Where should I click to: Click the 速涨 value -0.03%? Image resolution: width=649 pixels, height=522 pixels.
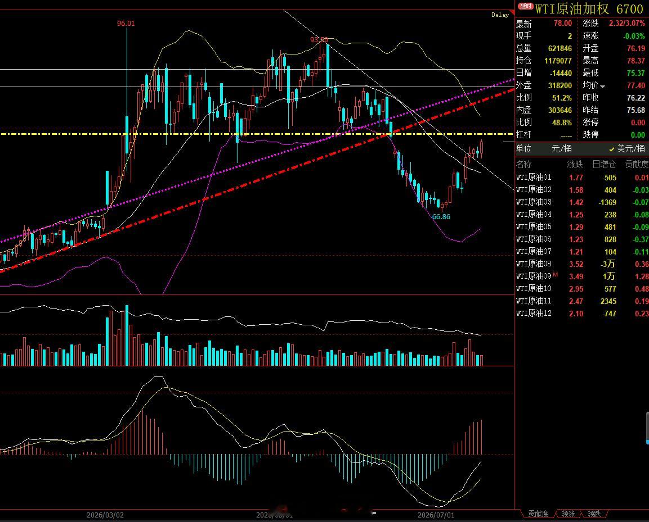pyautogui.click(x=634, y=36)
